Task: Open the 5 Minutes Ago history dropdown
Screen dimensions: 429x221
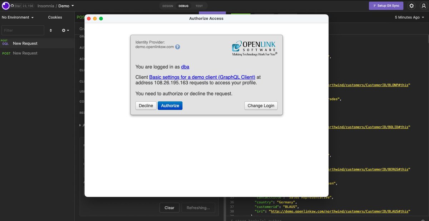Action: pos(410,17)
